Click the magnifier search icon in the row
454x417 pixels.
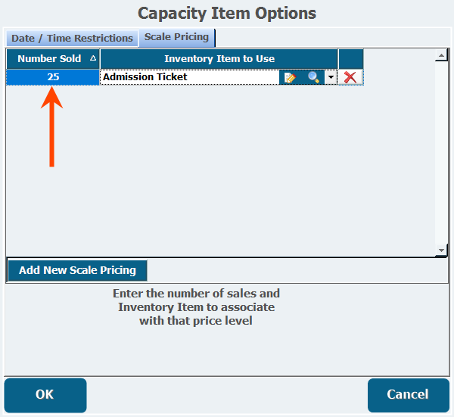313,78
